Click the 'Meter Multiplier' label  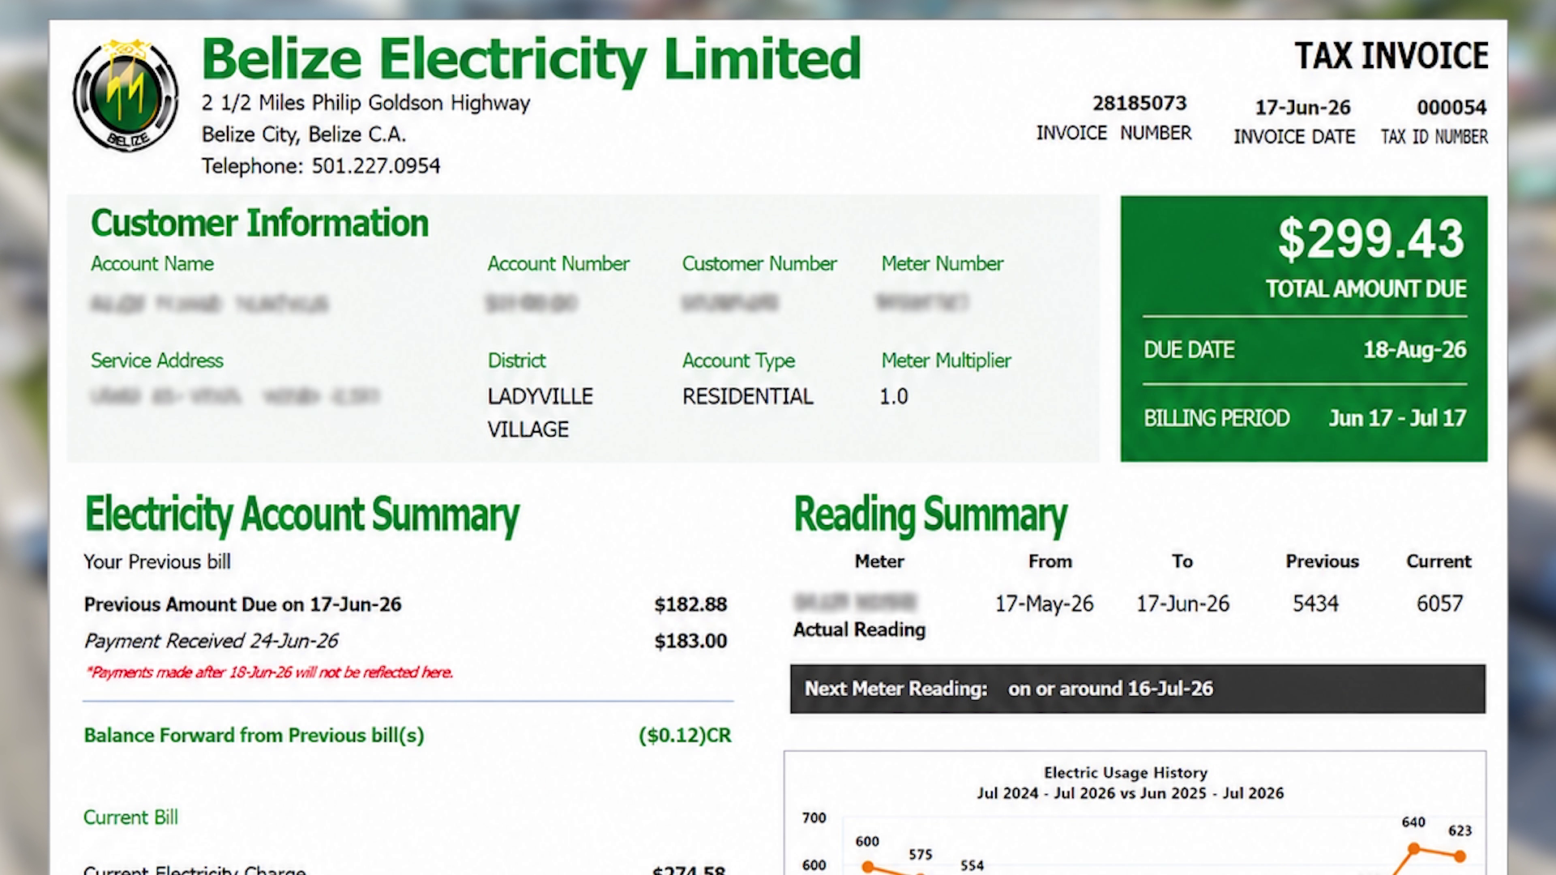coord(947,361)
